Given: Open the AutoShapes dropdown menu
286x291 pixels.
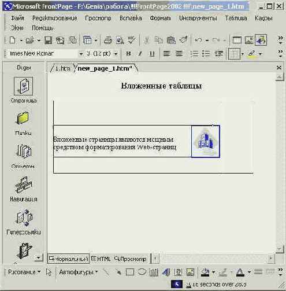Looking at the screenshot, I should click(x=79, y=272).
